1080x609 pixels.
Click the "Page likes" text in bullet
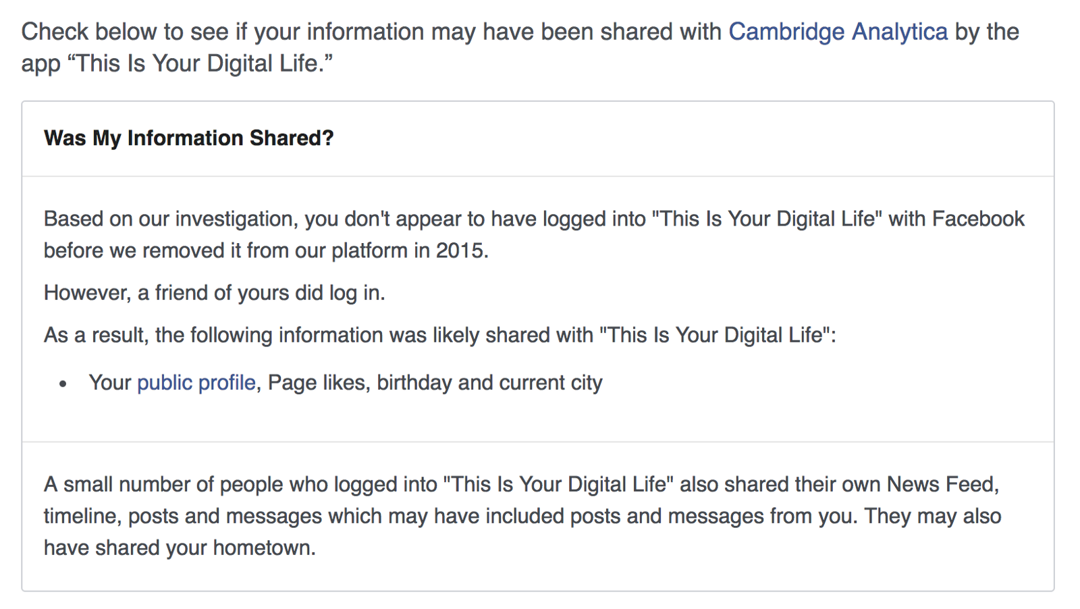click(316, 383)
